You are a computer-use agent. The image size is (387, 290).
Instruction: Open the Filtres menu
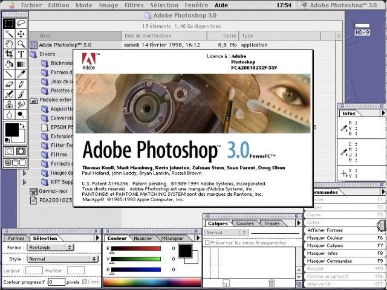tap(134, 5)
